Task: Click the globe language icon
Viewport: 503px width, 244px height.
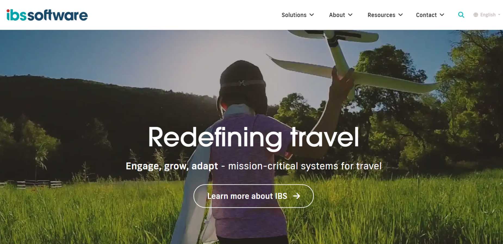Action: [x=476, y=15]
